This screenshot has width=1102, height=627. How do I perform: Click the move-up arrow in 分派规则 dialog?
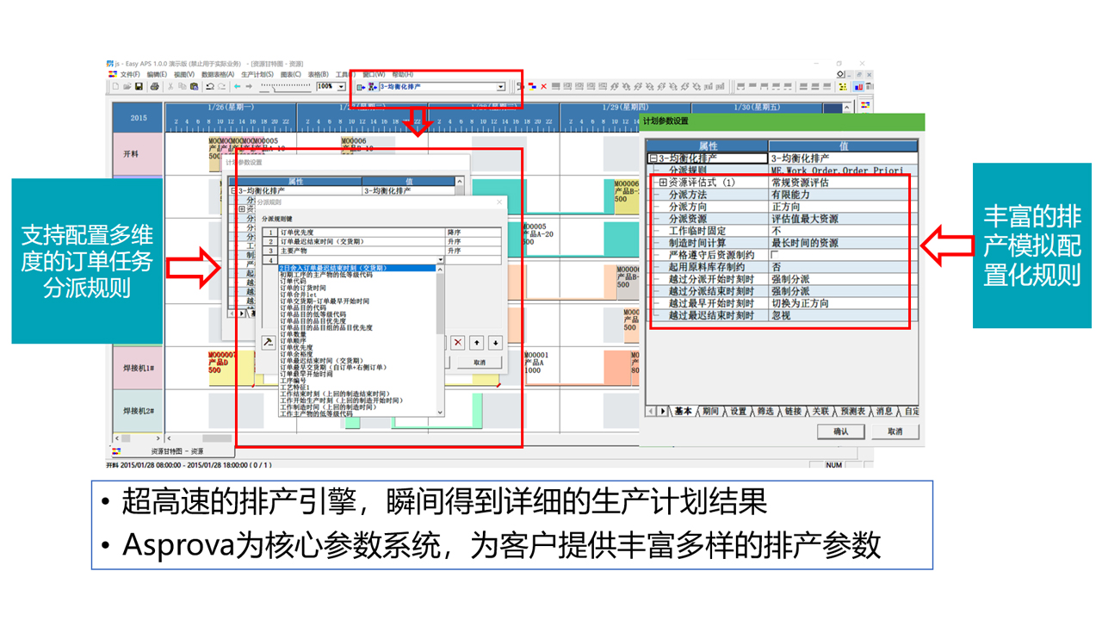476,343
